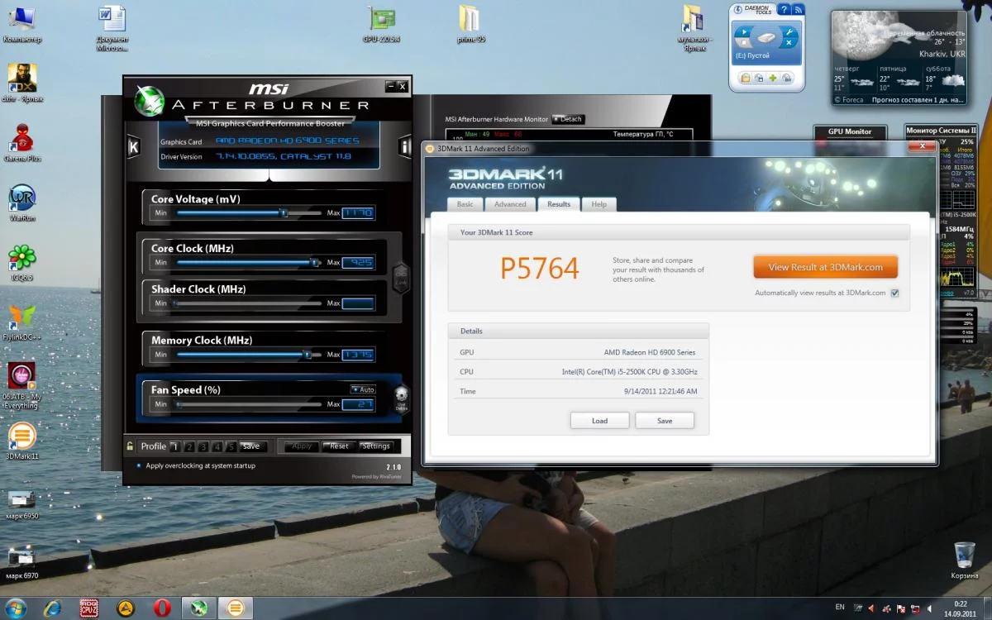992x620 pixels.
Task: Open Garena Plus desktop shortcut
Action: 22,143
